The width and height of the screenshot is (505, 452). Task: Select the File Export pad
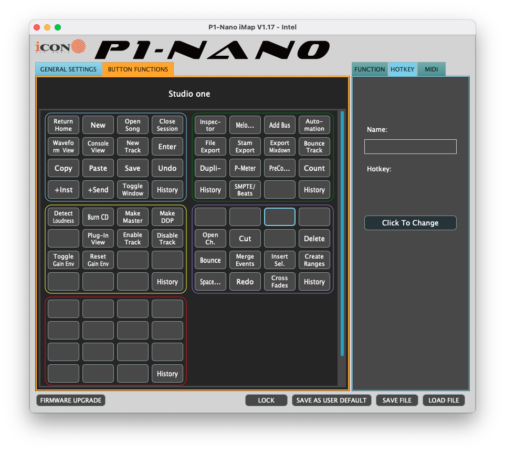211,147
